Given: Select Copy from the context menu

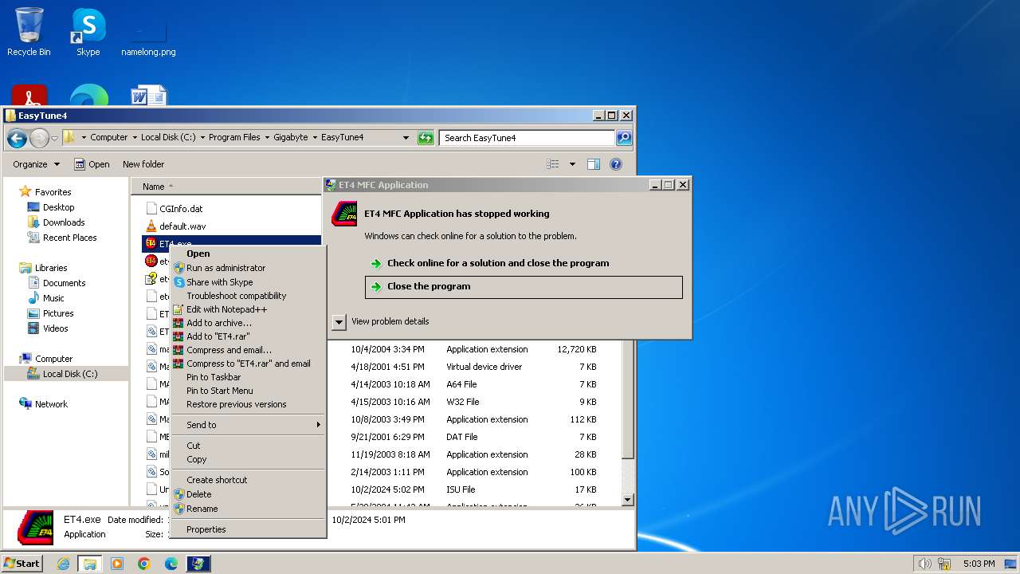Looking at the screenshot, I should click(x=248, y=459).
